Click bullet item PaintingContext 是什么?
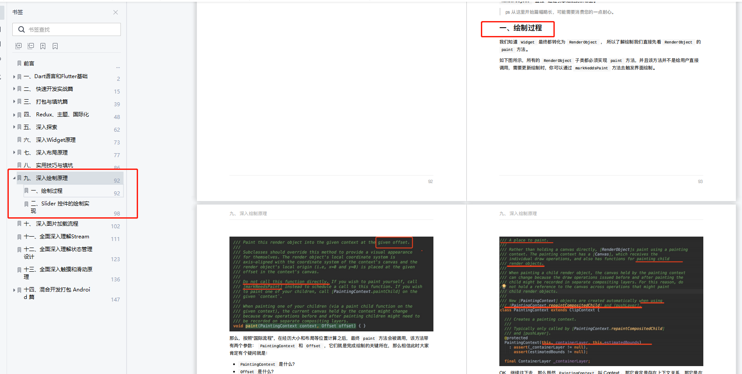Image resolution: width=742 pixels, height=374 pixels. tap(267, 364)
